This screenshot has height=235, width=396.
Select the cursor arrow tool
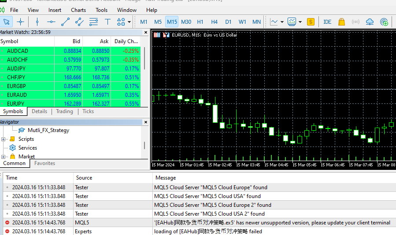pyautogui.click(x=6, y=22)
